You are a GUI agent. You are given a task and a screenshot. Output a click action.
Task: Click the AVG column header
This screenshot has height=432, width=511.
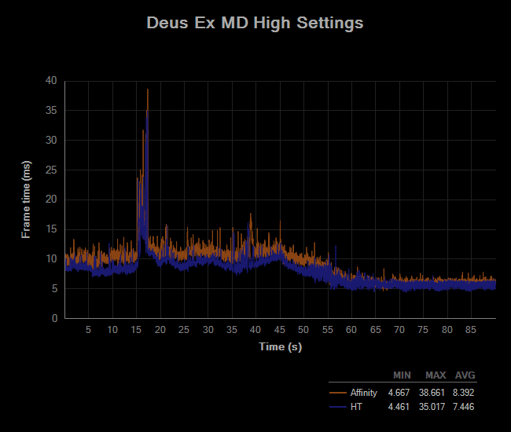click(465, 375)
